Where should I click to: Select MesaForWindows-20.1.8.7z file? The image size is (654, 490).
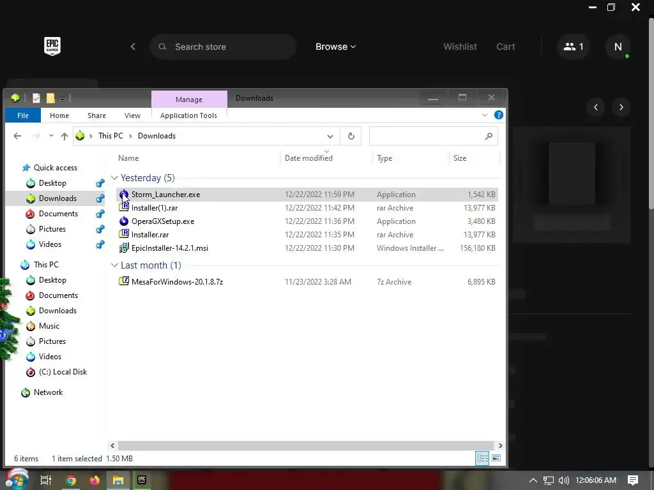pos(307,281)
